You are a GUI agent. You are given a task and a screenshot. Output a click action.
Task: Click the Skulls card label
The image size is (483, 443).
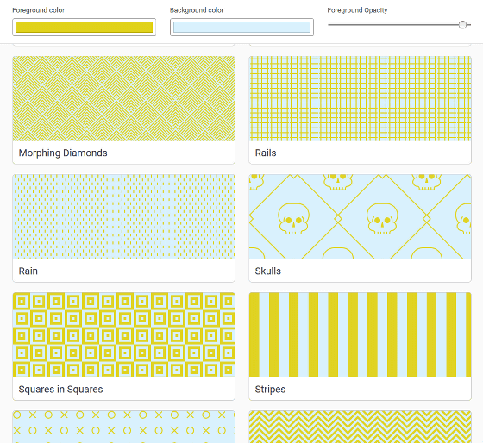click(x=267, y=271)
